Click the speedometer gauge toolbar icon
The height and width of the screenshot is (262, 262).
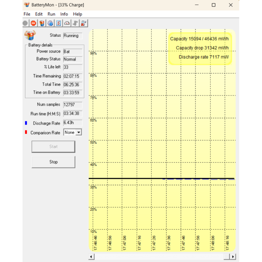pyautogui.click(x=67, y=23)
